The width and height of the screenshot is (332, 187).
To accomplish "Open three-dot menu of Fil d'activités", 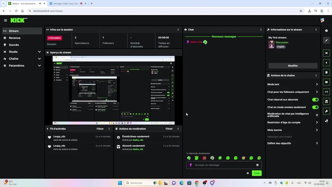I will point(109,129).
